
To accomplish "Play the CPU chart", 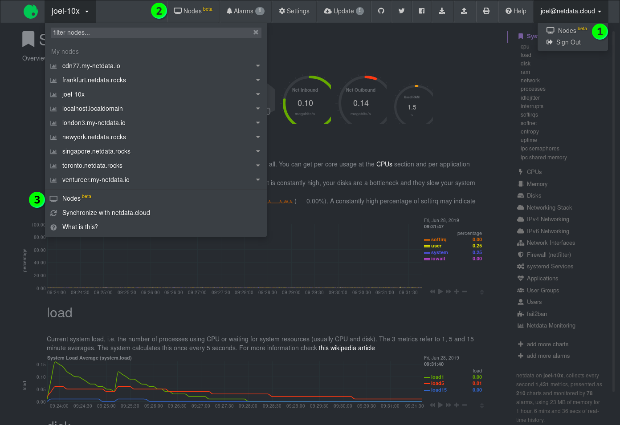I will [441, 291].
